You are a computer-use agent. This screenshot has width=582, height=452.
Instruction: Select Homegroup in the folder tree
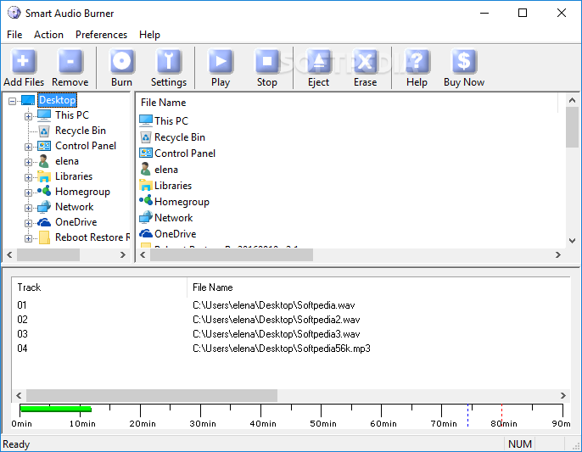[x=82, y=192]
